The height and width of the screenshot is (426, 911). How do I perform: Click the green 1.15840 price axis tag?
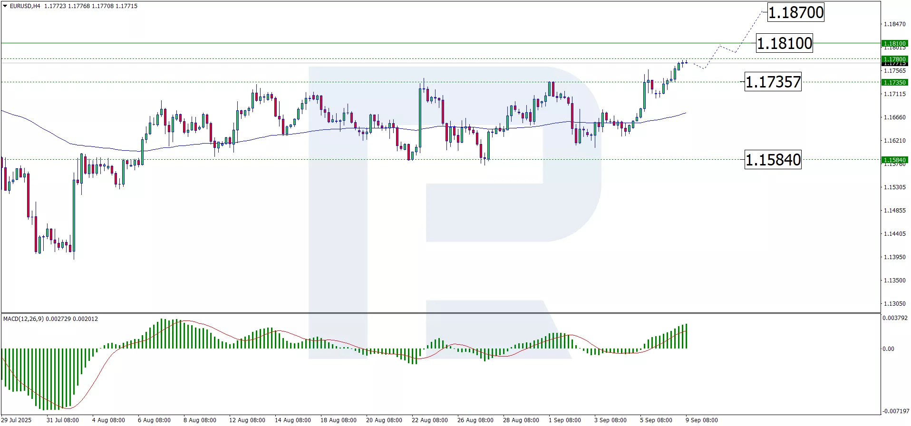pos(894,160)
